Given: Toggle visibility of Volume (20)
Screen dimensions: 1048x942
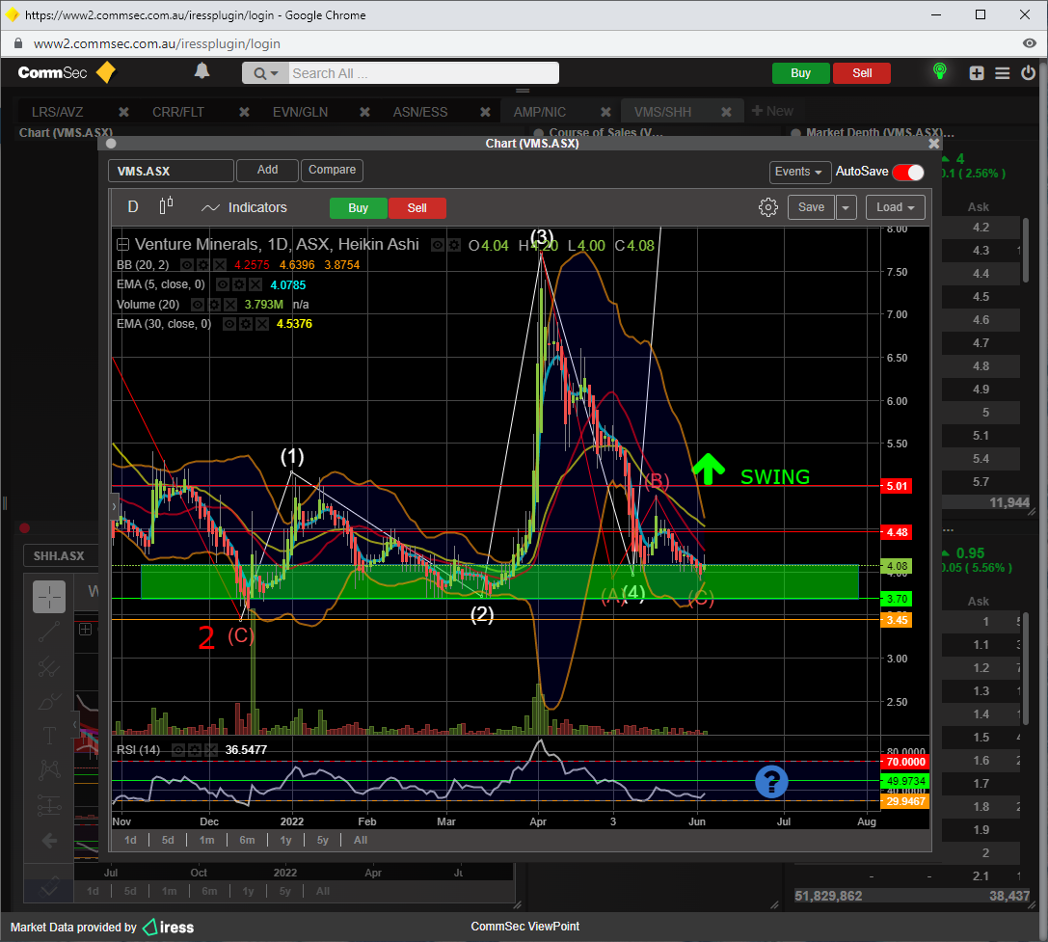Looking at the screenshot, I should [x=198, y=305].
